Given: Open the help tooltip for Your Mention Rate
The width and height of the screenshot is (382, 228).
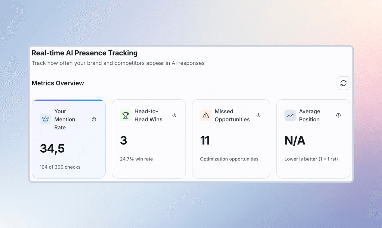Looking at the screenshot, I should (x=94, y=119).
